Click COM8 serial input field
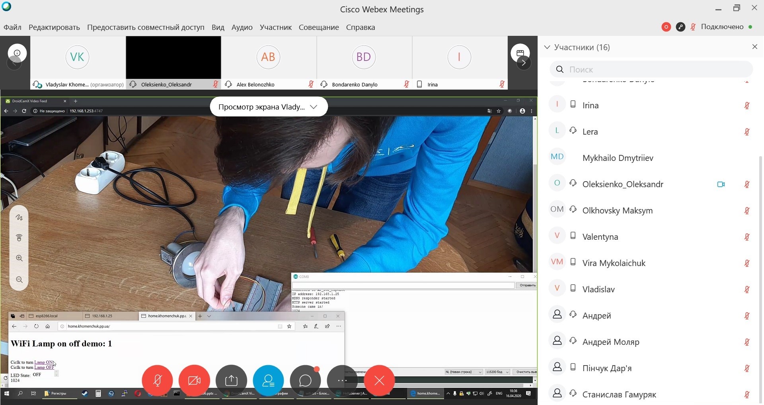This screenshot has height=405, width=764. (403, 285)
